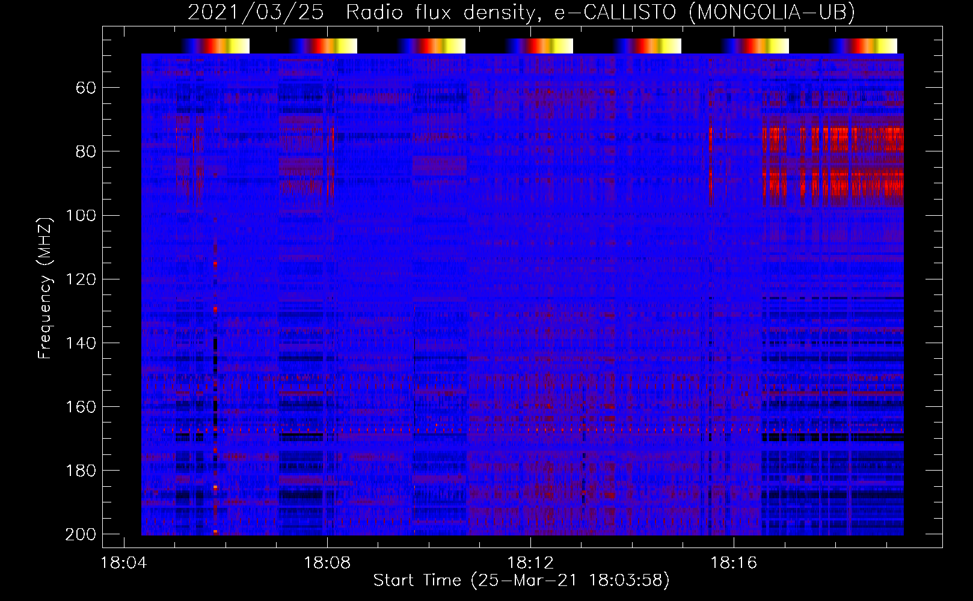The width and height of the screenshot is (973, 601).
Task: Click the 140 MHz frequency tick label
Action: (81, 343)
